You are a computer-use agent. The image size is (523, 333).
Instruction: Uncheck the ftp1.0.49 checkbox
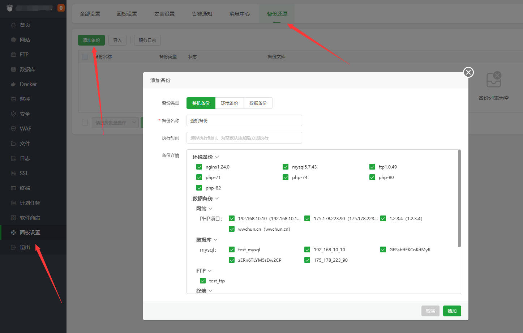372,167
